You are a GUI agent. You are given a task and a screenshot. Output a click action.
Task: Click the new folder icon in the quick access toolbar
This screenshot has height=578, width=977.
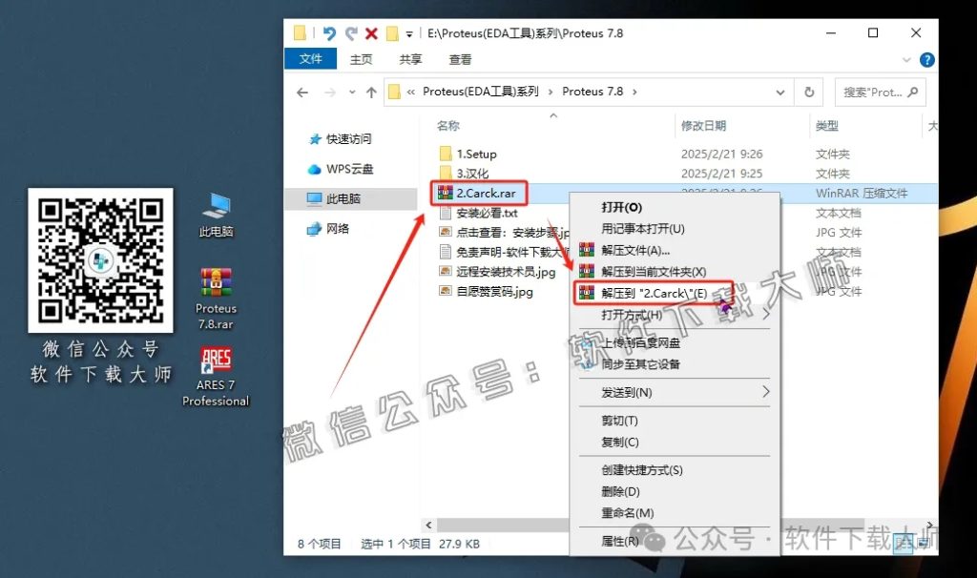pos(393,31)
